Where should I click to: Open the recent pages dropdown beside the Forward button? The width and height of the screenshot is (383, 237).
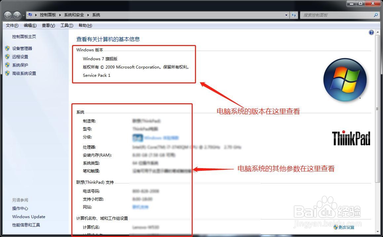tap(23, 16)
